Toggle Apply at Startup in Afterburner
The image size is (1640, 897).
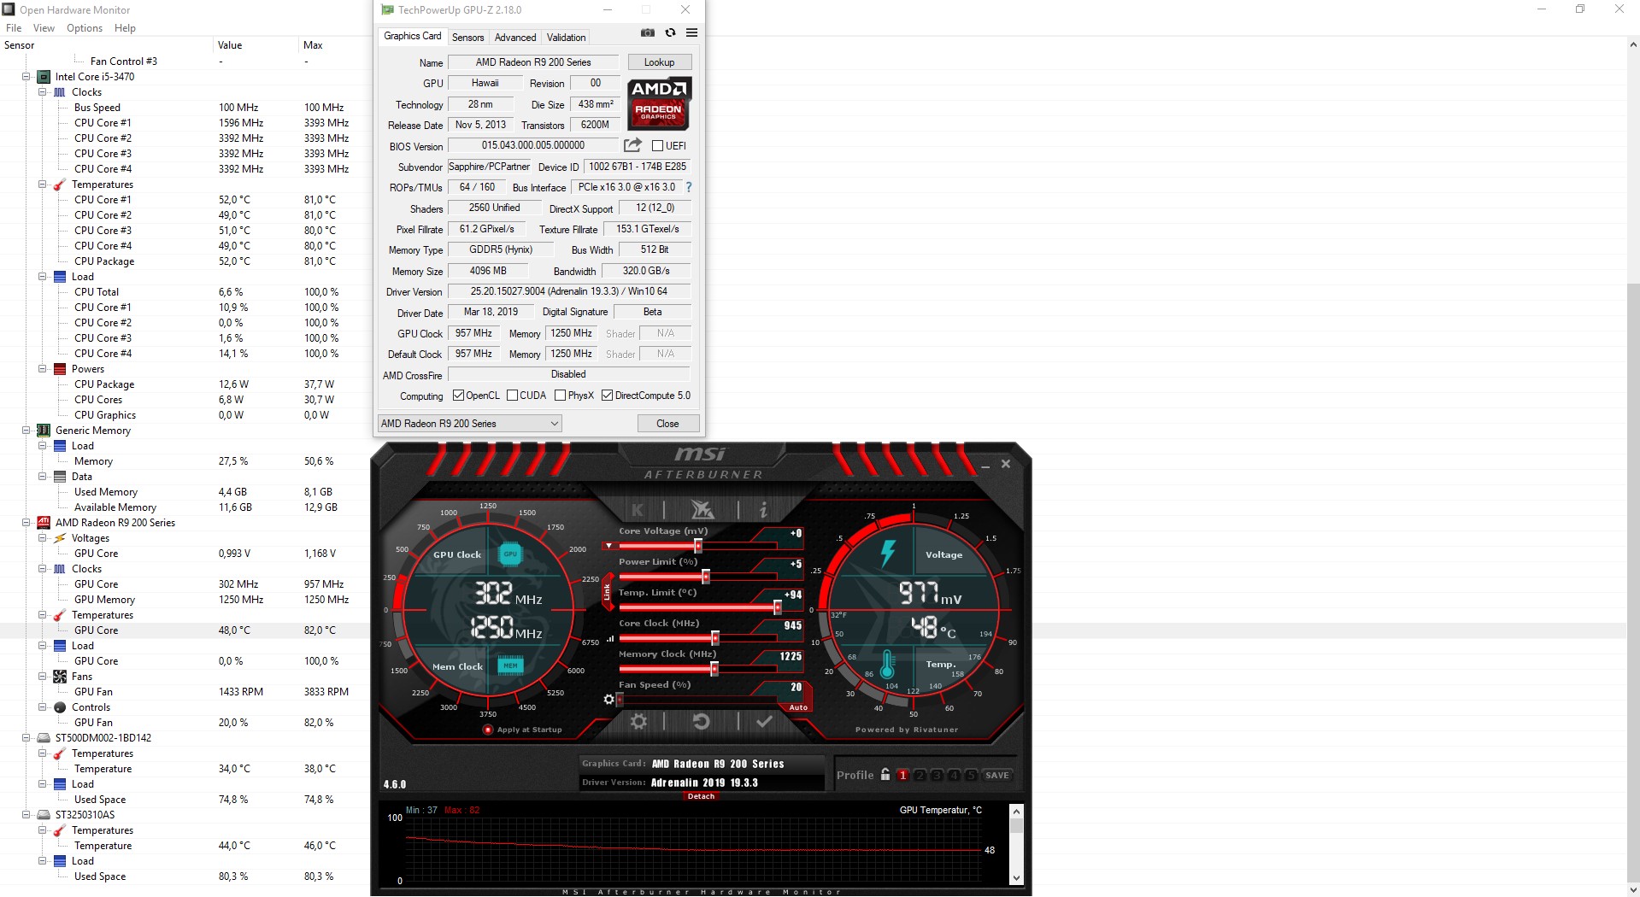(488, 730)
